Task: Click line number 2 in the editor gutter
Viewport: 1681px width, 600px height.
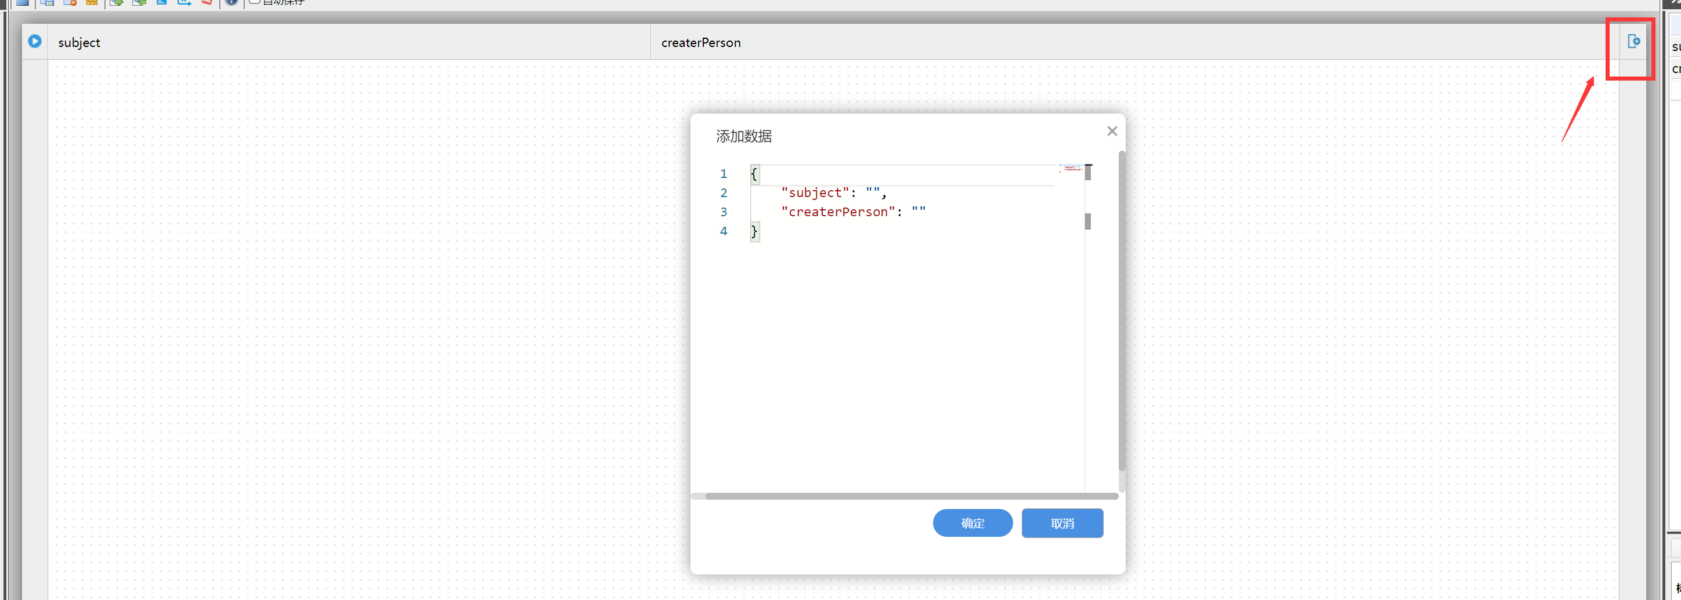Action: [x=724, y=193]
